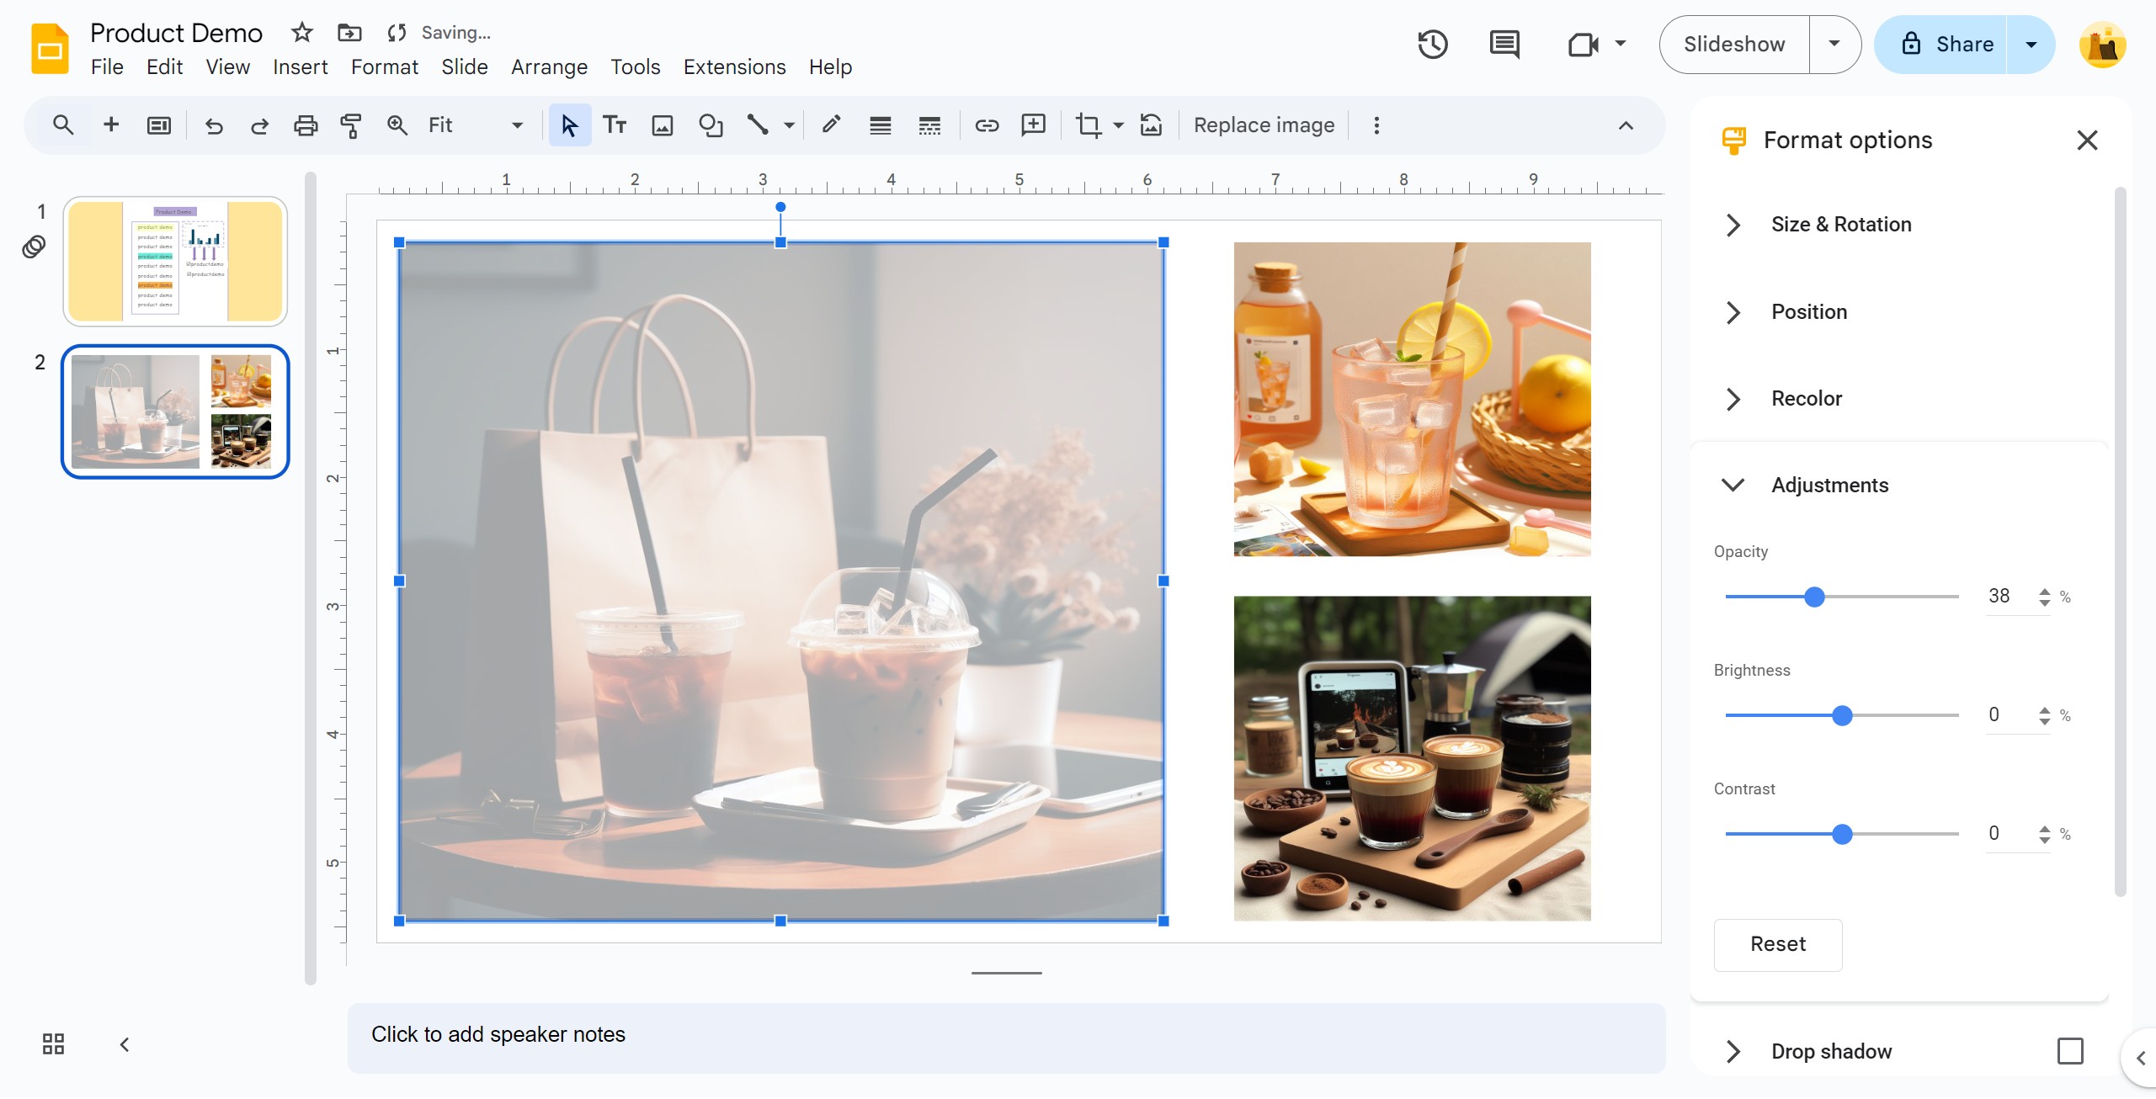Viewport: 2156px width, 1099px height.
Task: Choose the Select arrow cursor tool
Action: [x=570, y=125]
